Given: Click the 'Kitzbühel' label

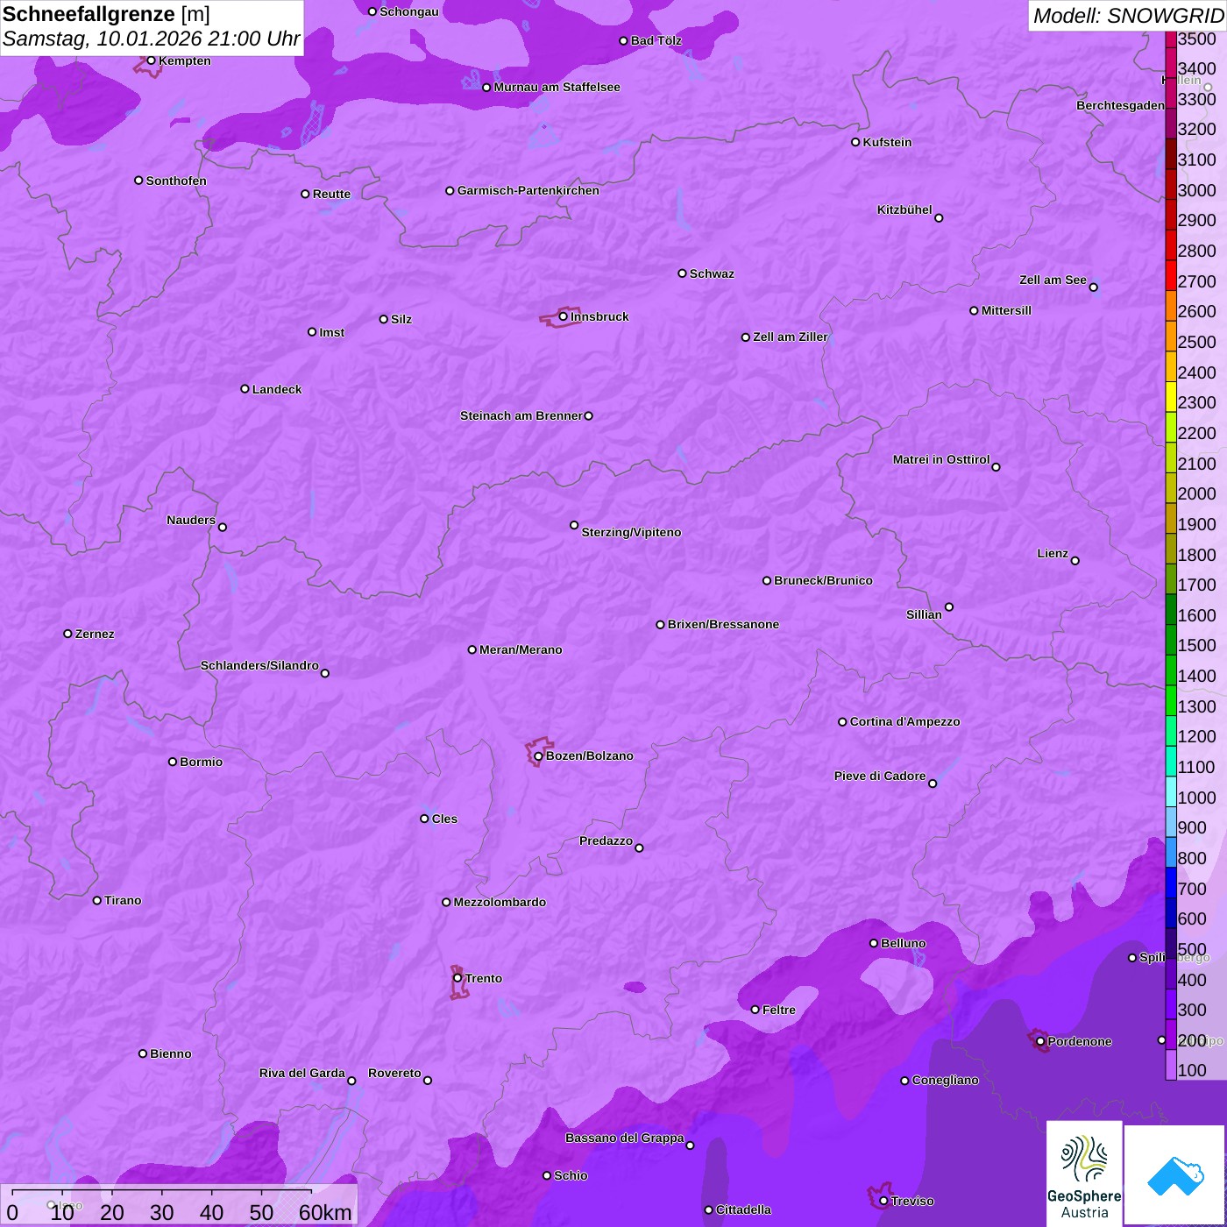Looking at the screenshot, I should coord(904,209).
